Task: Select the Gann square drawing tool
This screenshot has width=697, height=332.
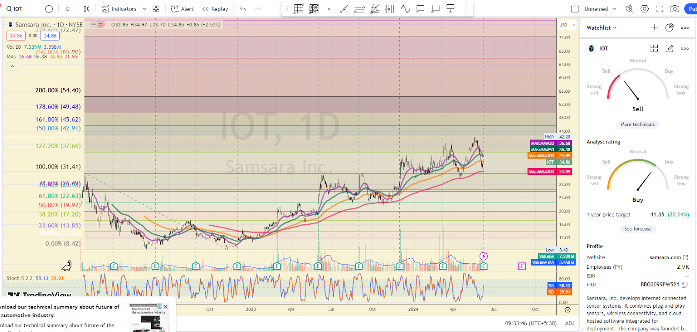Action: coord(314,9)
